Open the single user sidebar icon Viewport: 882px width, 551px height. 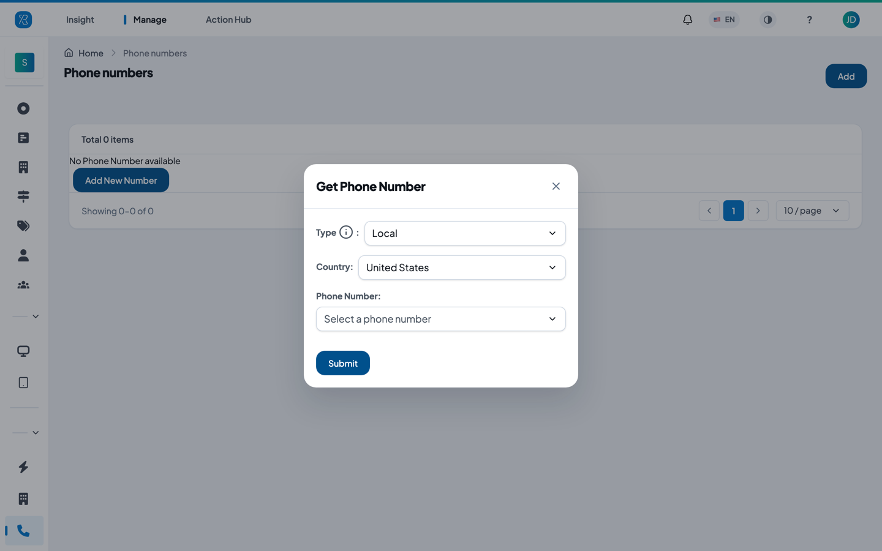click(x=23, y=255)
